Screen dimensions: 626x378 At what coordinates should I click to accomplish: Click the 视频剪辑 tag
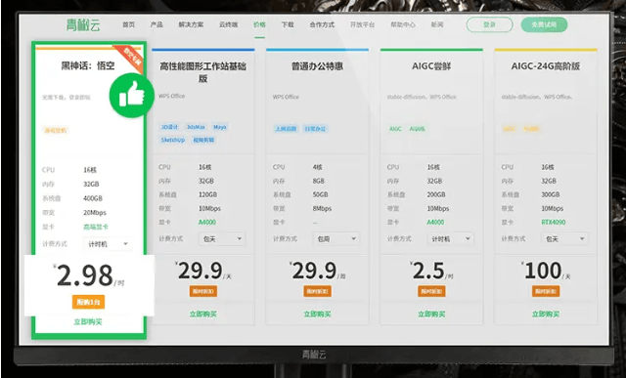(203, 140)
